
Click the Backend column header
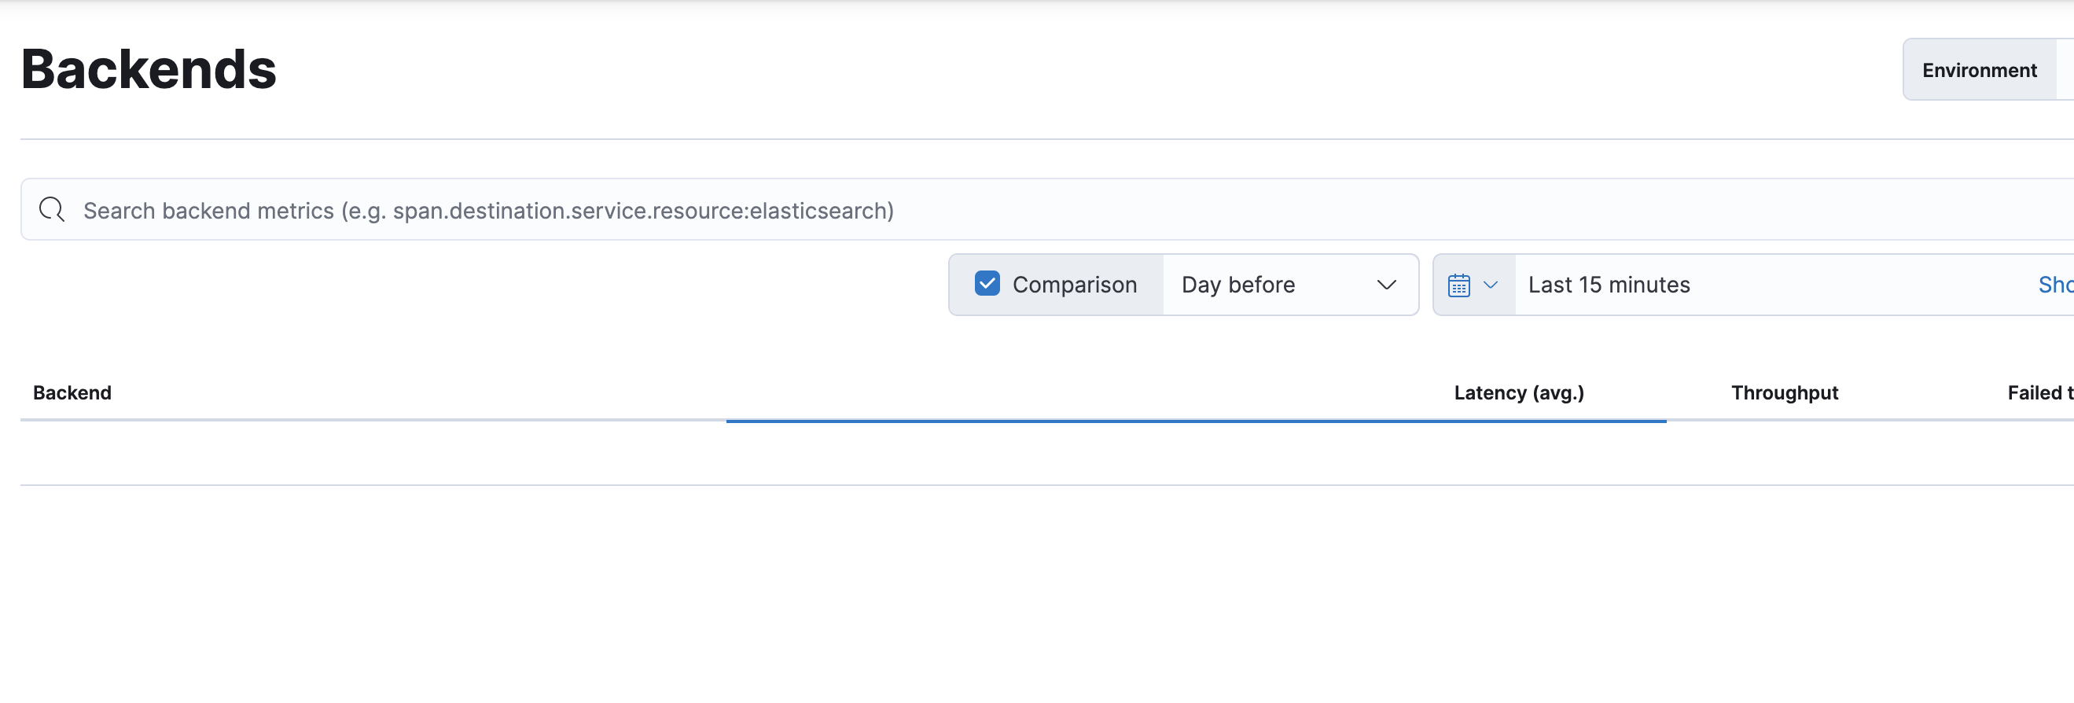pyautogui.click(x=72, y=393)
